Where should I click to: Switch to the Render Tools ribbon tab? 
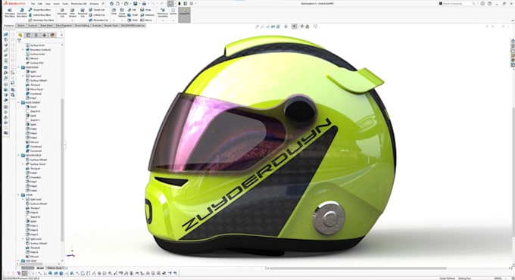coord(111,25)
